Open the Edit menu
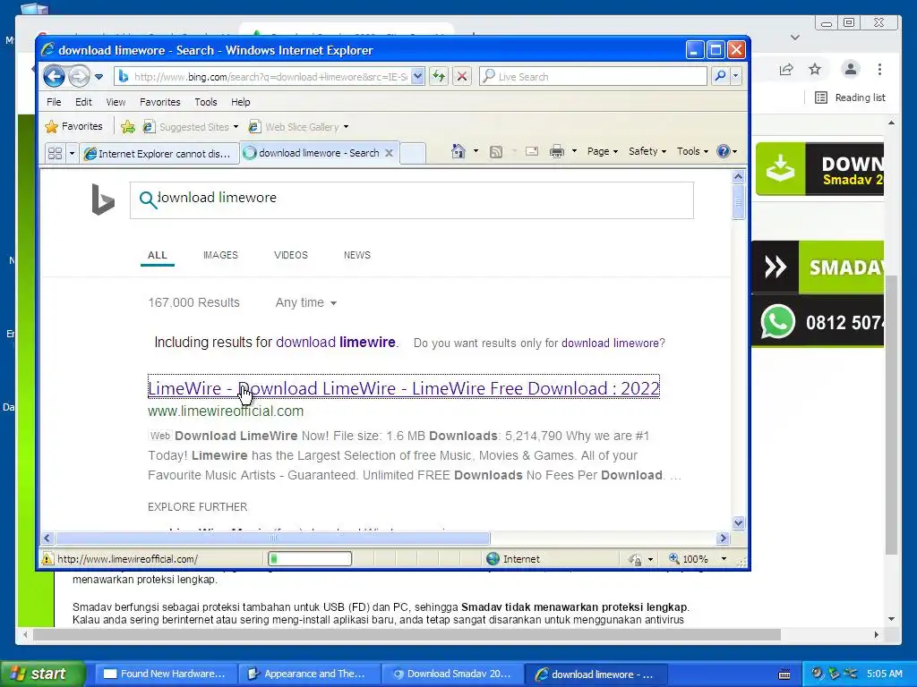917x687 pixels. tap(83, 102)
